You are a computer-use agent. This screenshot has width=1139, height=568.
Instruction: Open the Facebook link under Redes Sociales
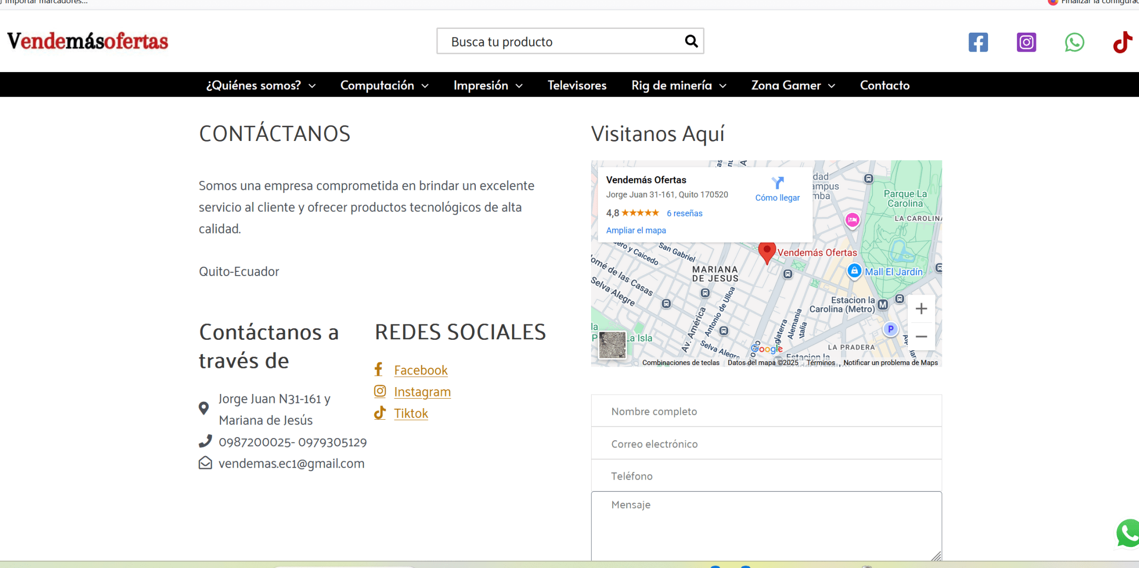click(421, 370)
